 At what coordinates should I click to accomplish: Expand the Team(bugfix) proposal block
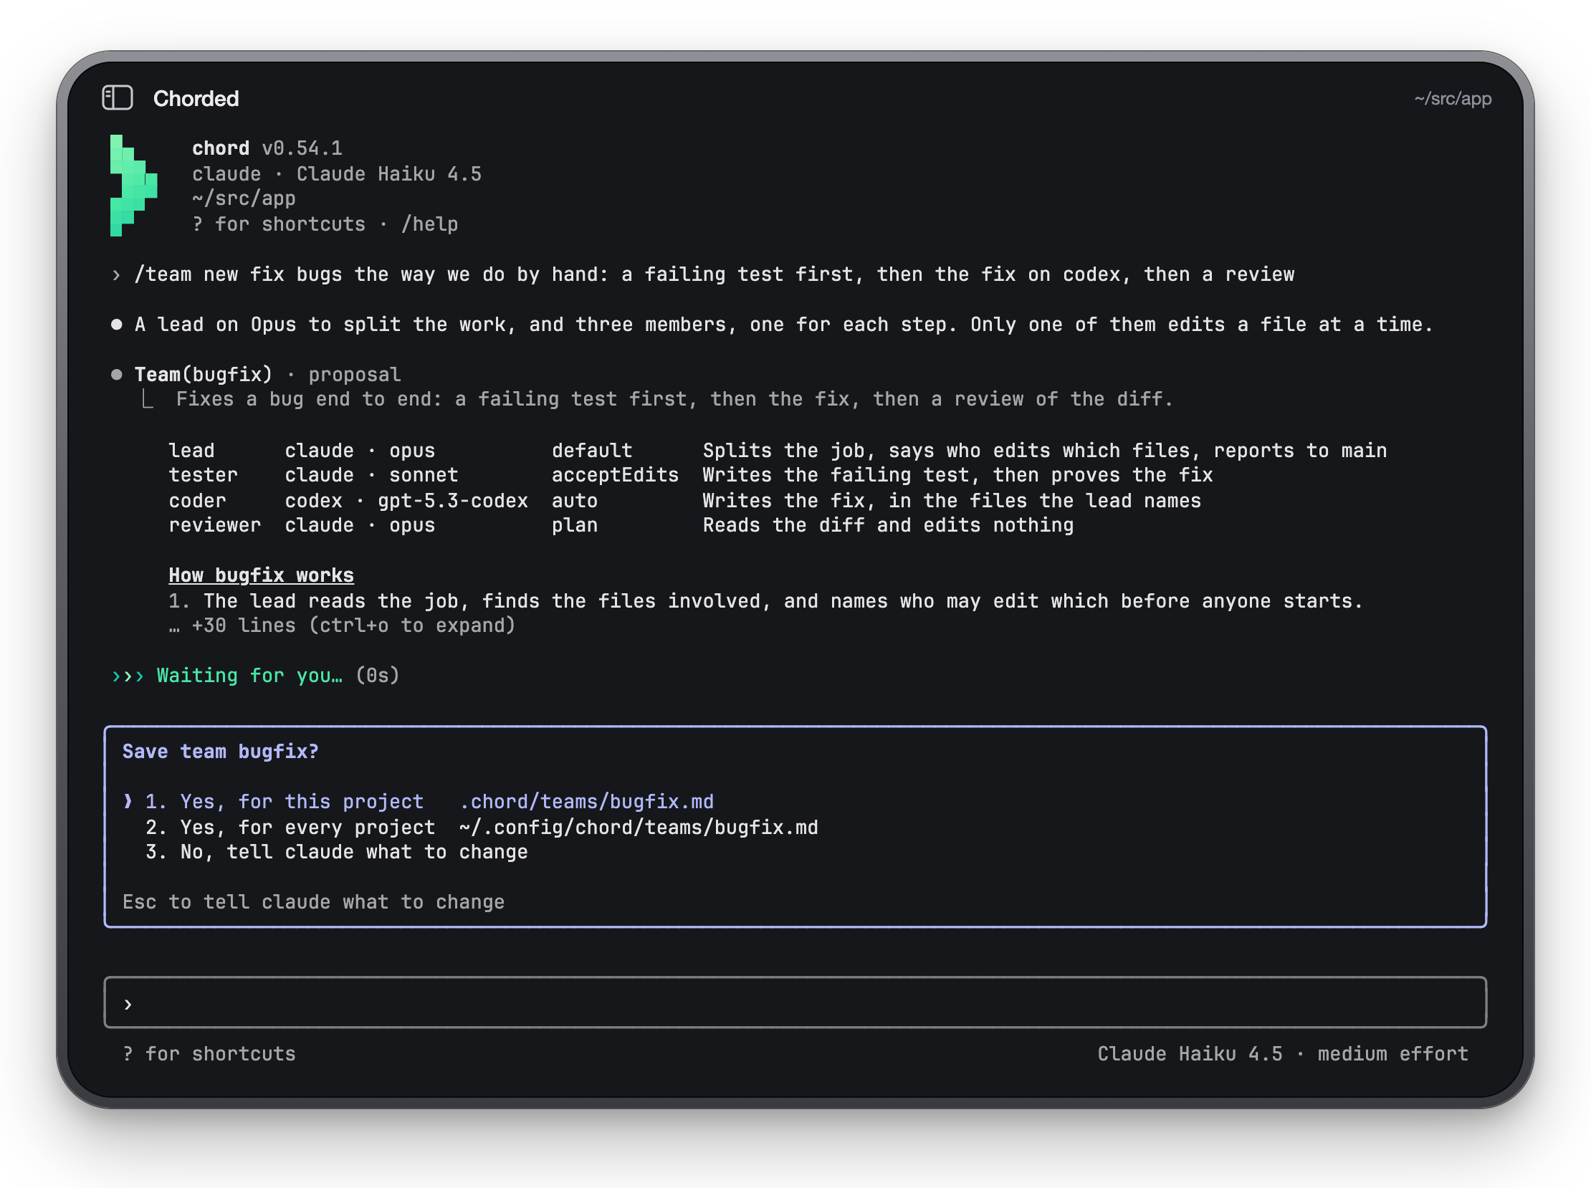(267, 375)
